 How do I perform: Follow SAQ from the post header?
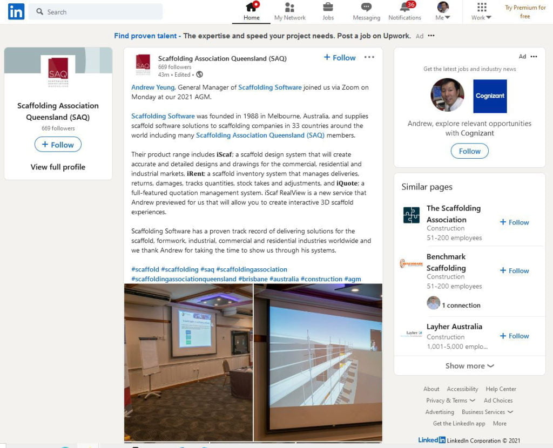(x=340, y=57)
